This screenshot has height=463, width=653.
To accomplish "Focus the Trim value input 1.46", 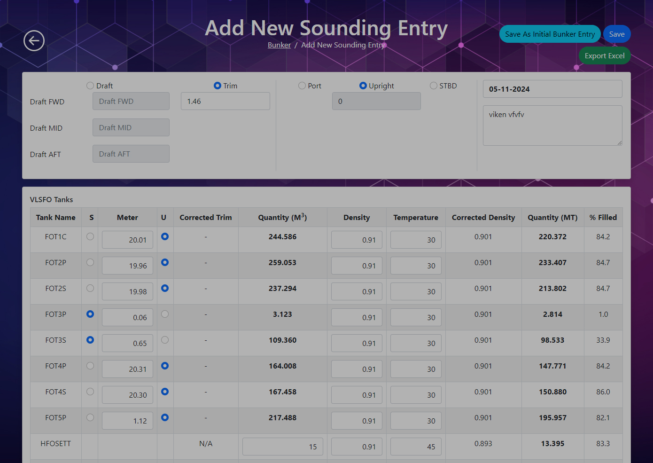I will click(225, 101).
